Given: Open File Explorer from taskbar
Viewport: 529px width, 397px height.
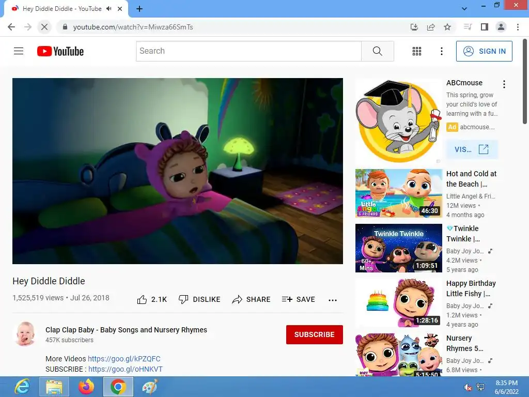Looking at the screenshot, I should pyautogui.click(x=54, y=387).
